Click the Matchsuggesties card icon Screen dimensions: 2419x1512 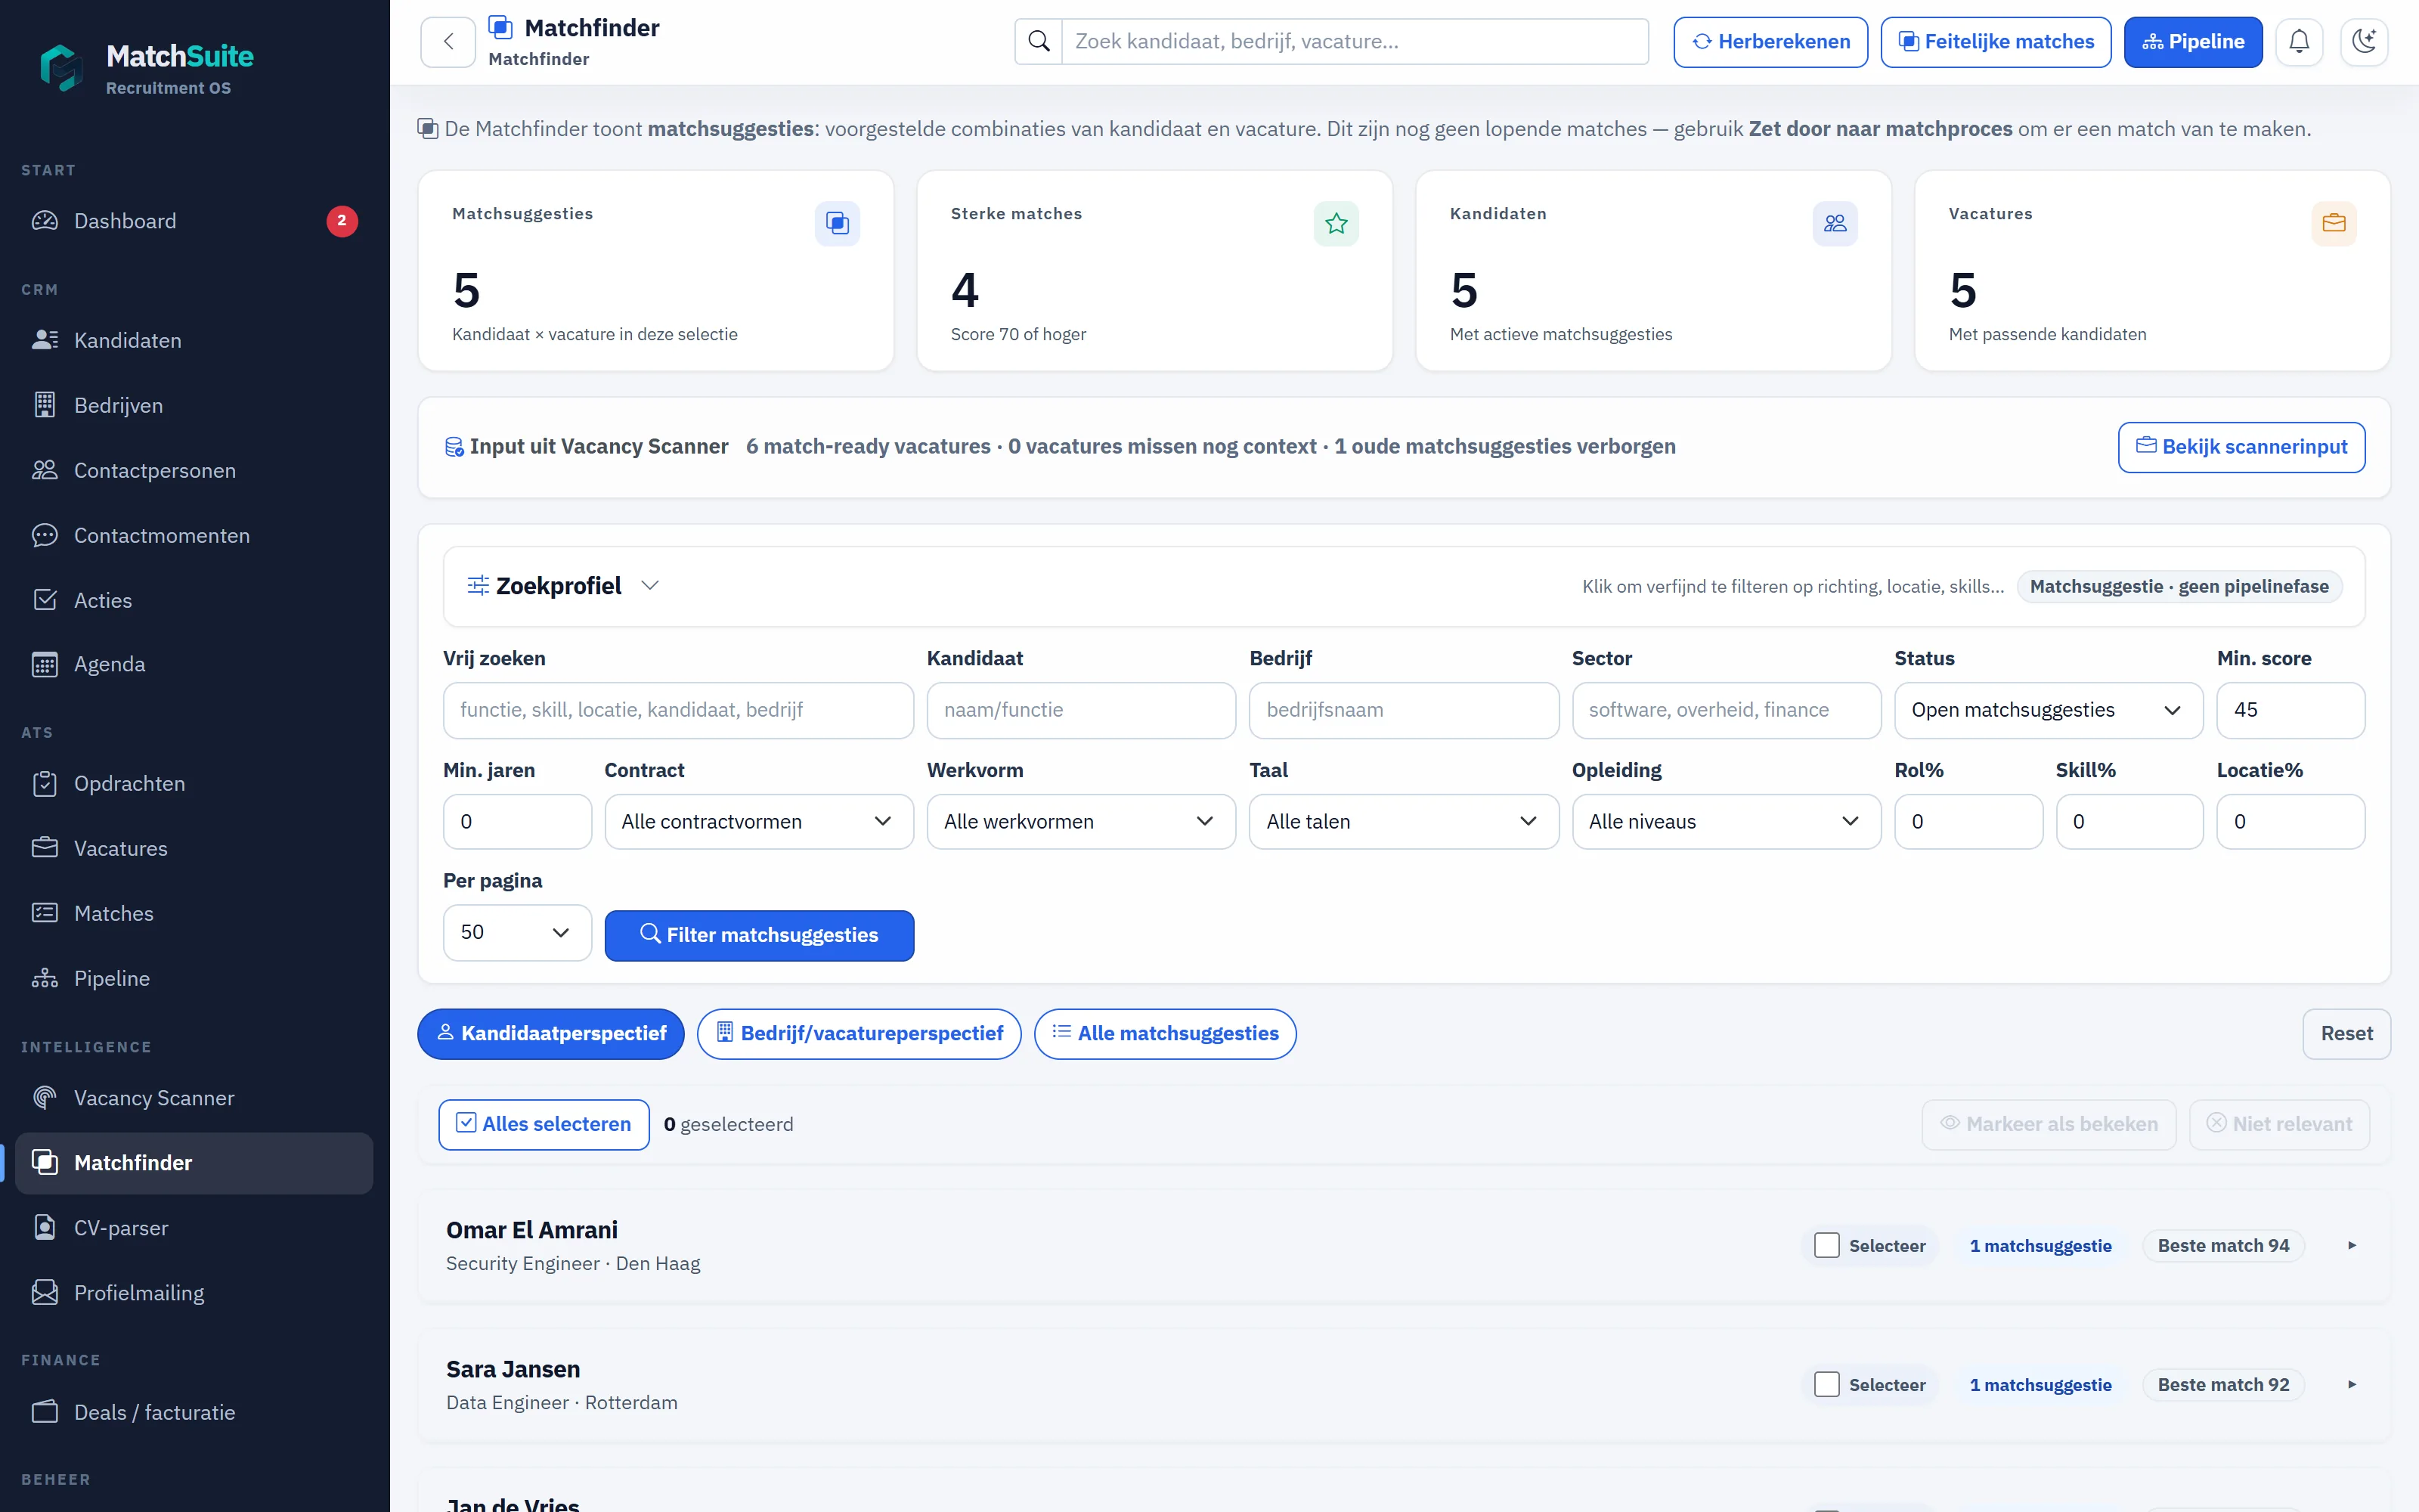point(837,223)
